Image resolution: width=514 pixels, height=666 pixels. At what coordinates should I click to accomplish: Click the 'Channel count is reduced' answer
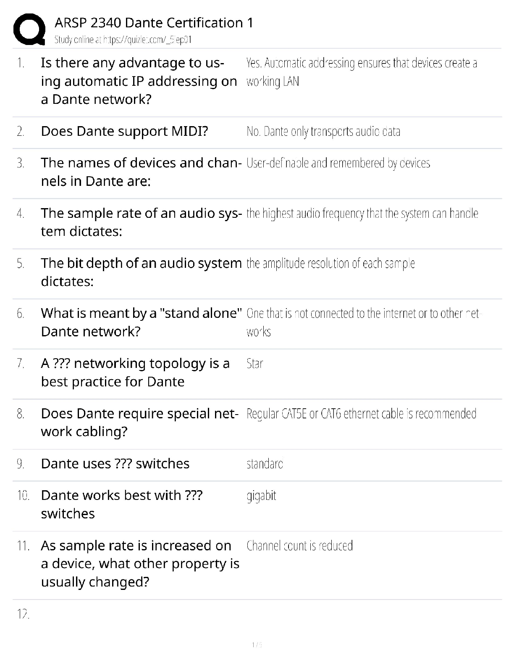(299, 546)
